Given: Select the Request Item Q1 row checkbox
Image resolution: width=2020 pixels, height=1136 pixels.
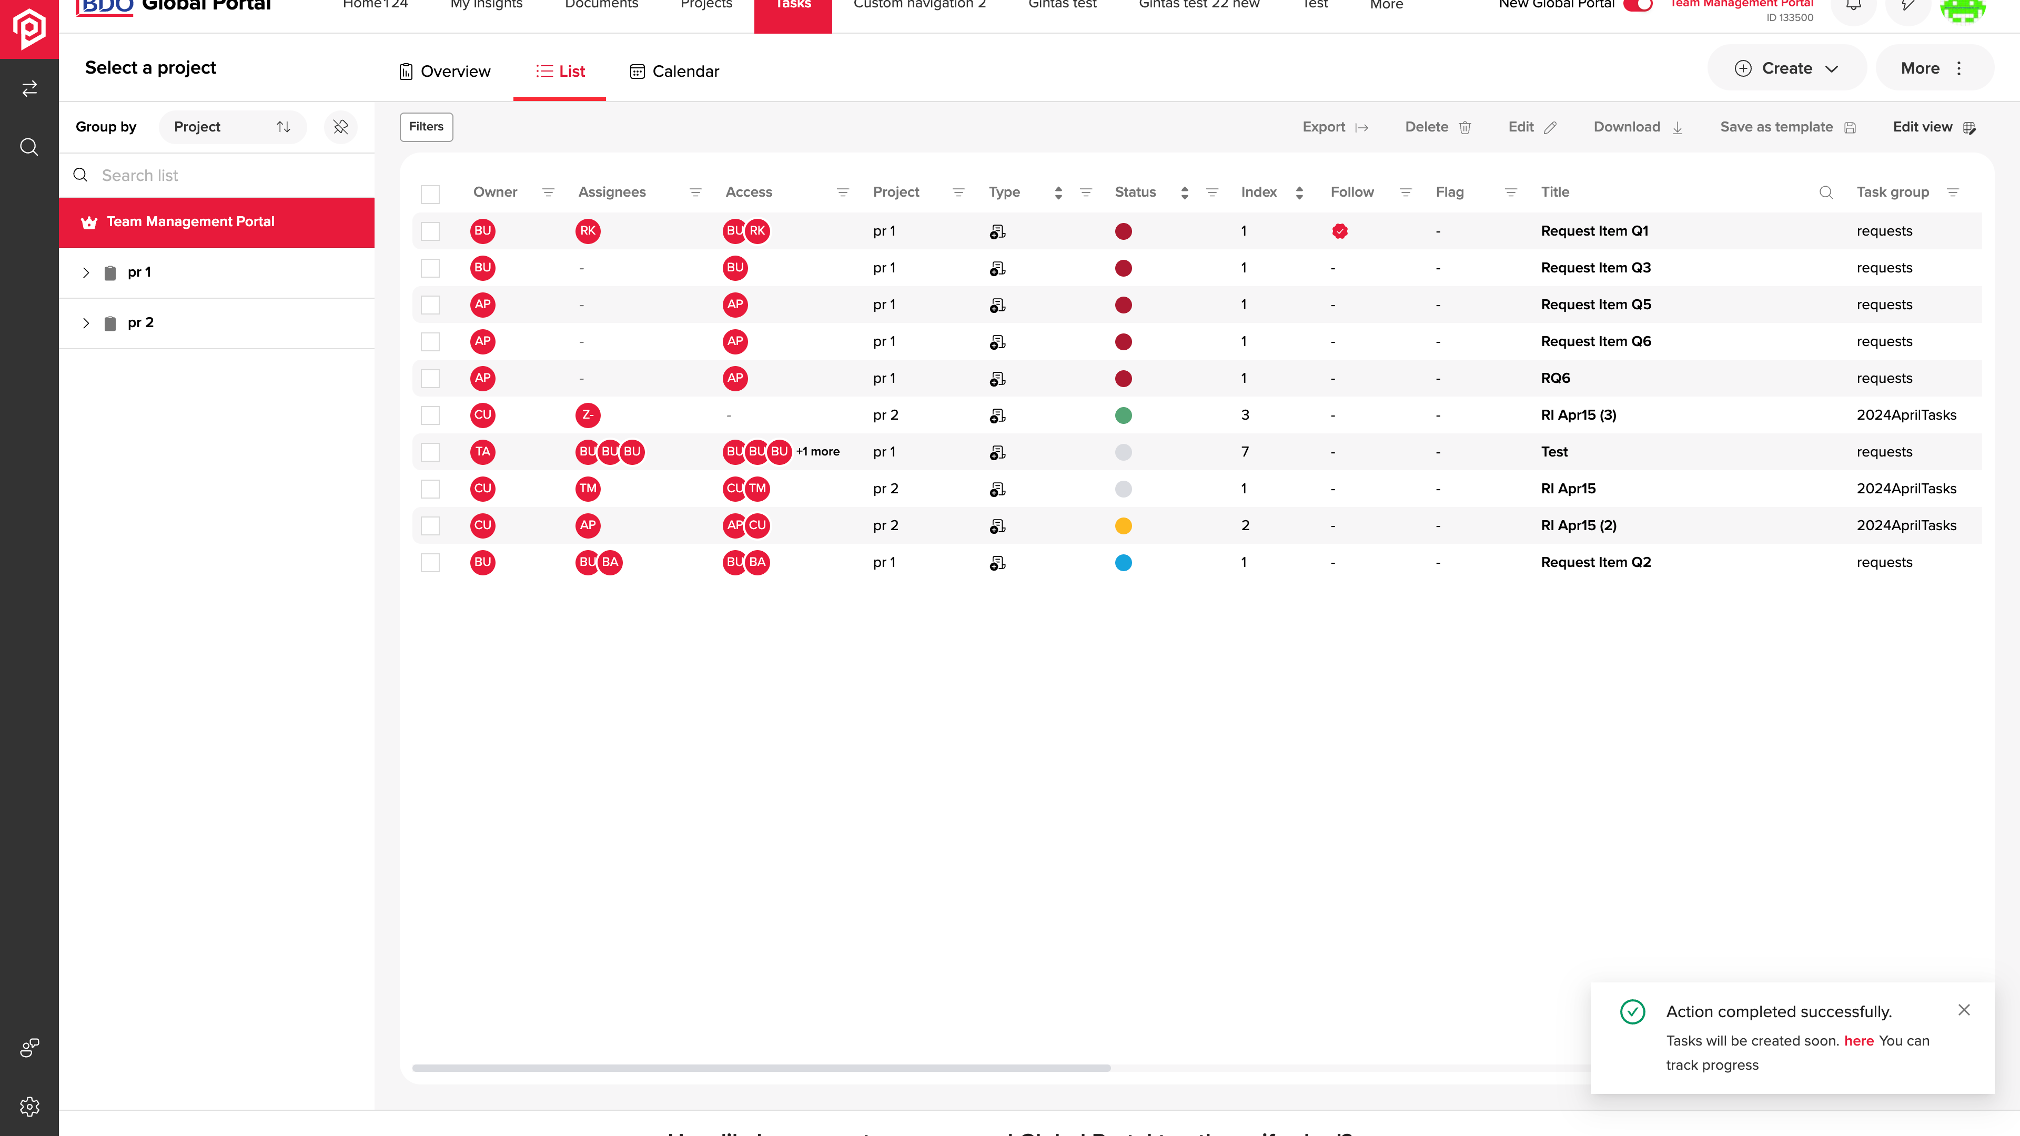Looking at the screenshot, I should pyautogui.click(x=430, y=231).
